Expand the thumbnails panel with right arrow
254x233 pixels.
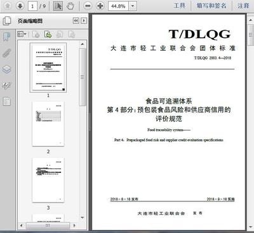click(x=84, y=21)
